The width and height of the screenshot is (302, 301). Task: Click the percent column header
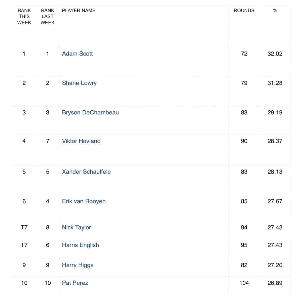click(275, 10)
